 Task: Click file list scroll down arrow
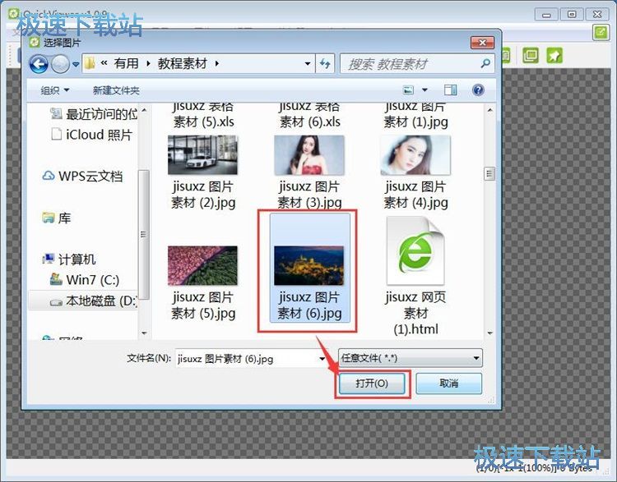click(x=490, y=333)
